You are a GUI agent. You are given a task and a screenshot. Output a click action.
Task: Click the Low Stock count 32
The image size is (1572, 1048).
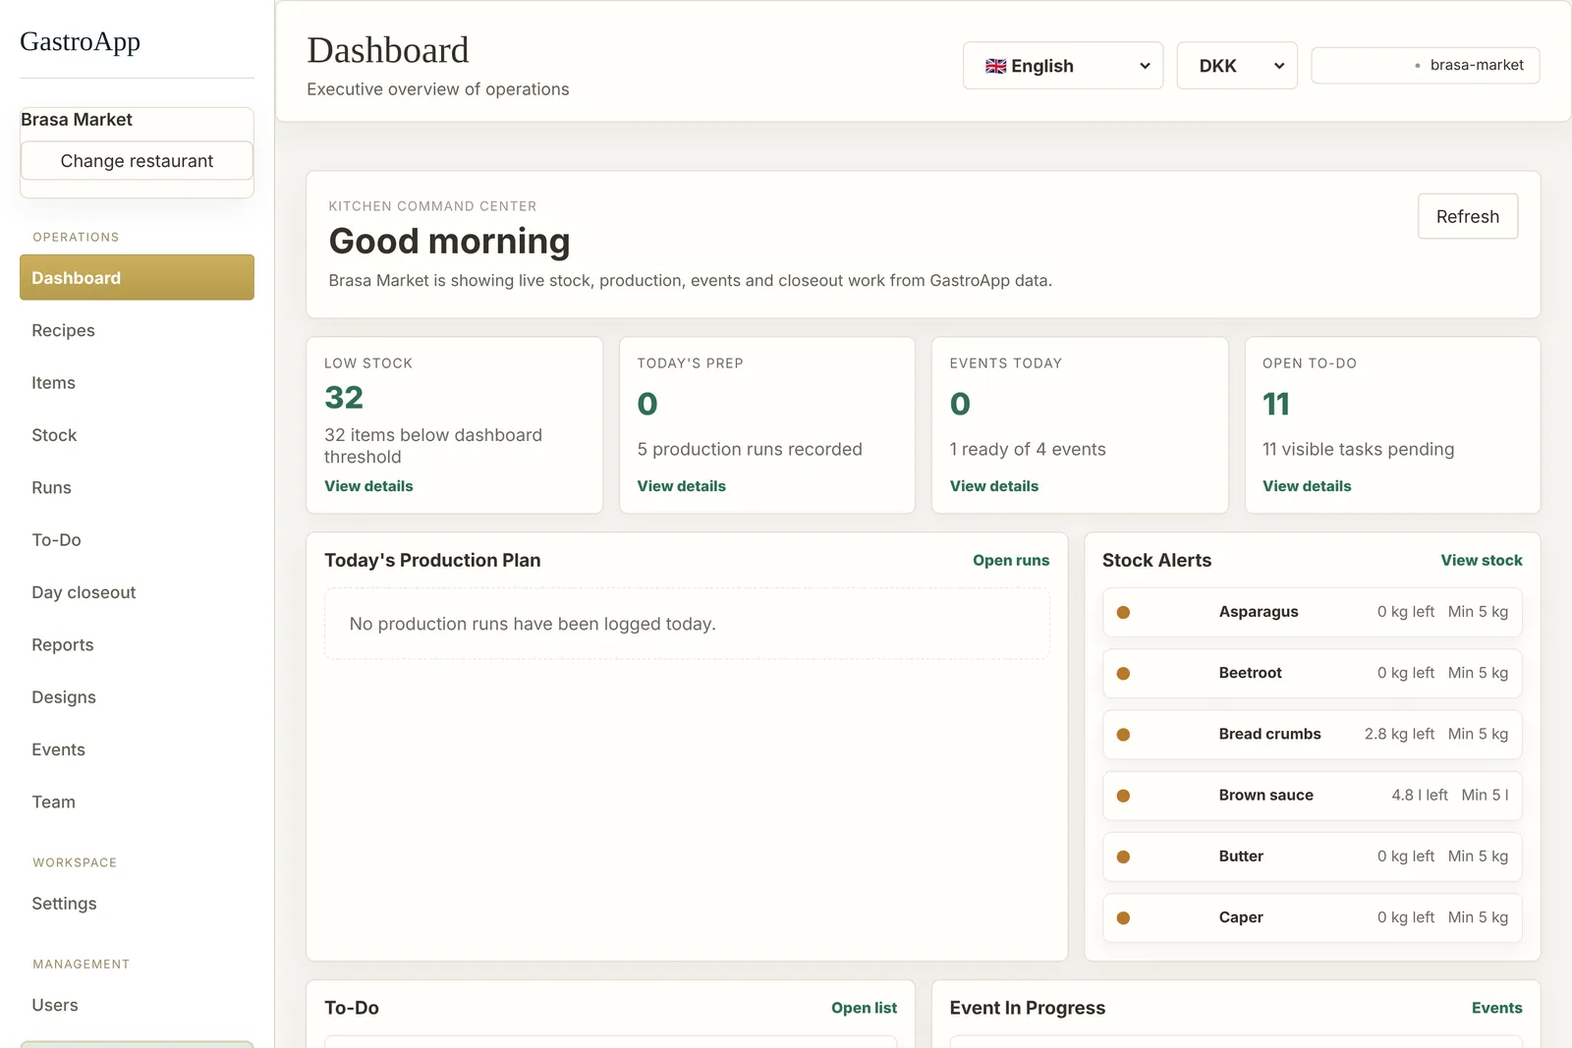coord(344,398)
